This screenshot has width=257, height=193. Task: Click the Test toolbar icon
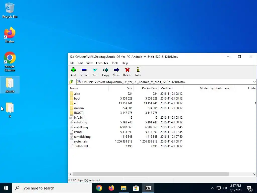(x=95, y=72)
